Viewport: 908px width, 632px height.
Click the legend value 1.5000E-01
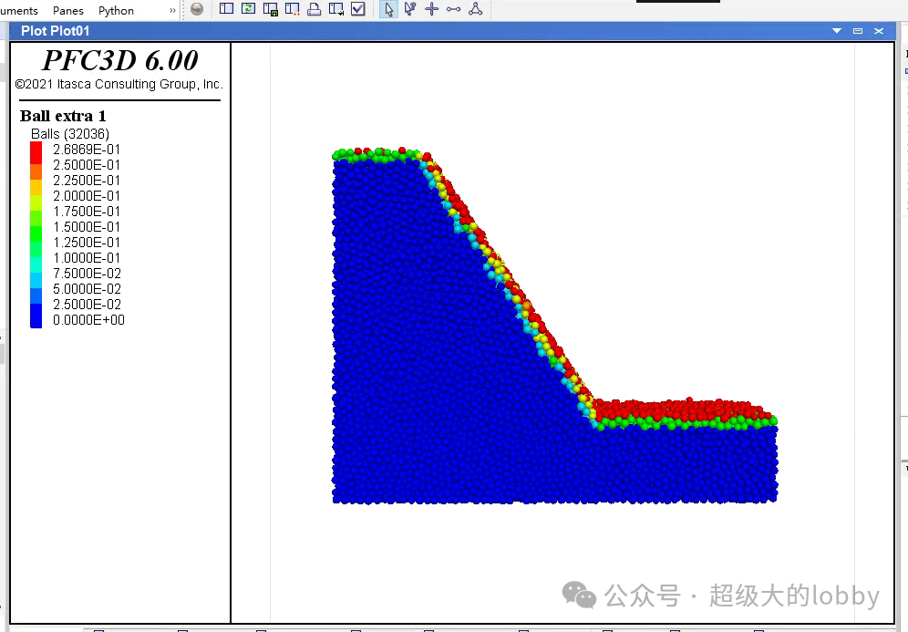tap(87, 227)
